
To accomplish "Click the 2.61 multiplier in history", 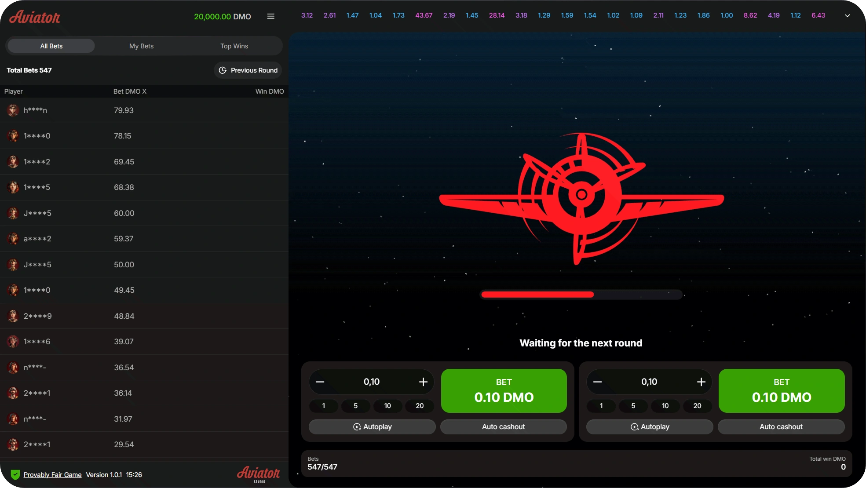I will click(x=329, y=15).
